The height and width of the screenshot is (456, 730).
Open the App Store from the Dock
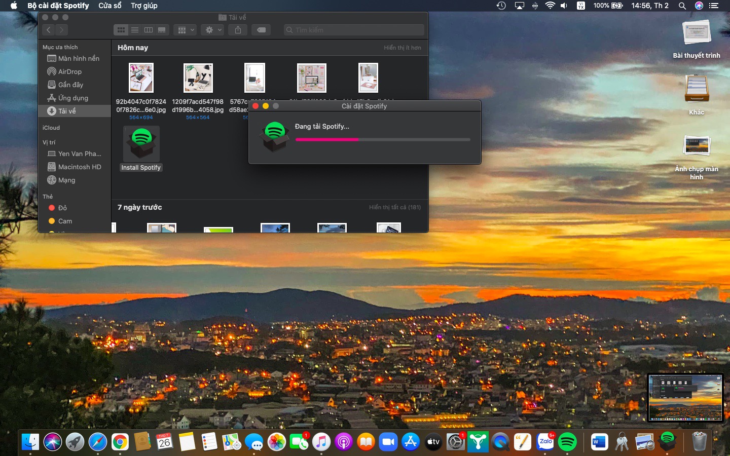411,442
